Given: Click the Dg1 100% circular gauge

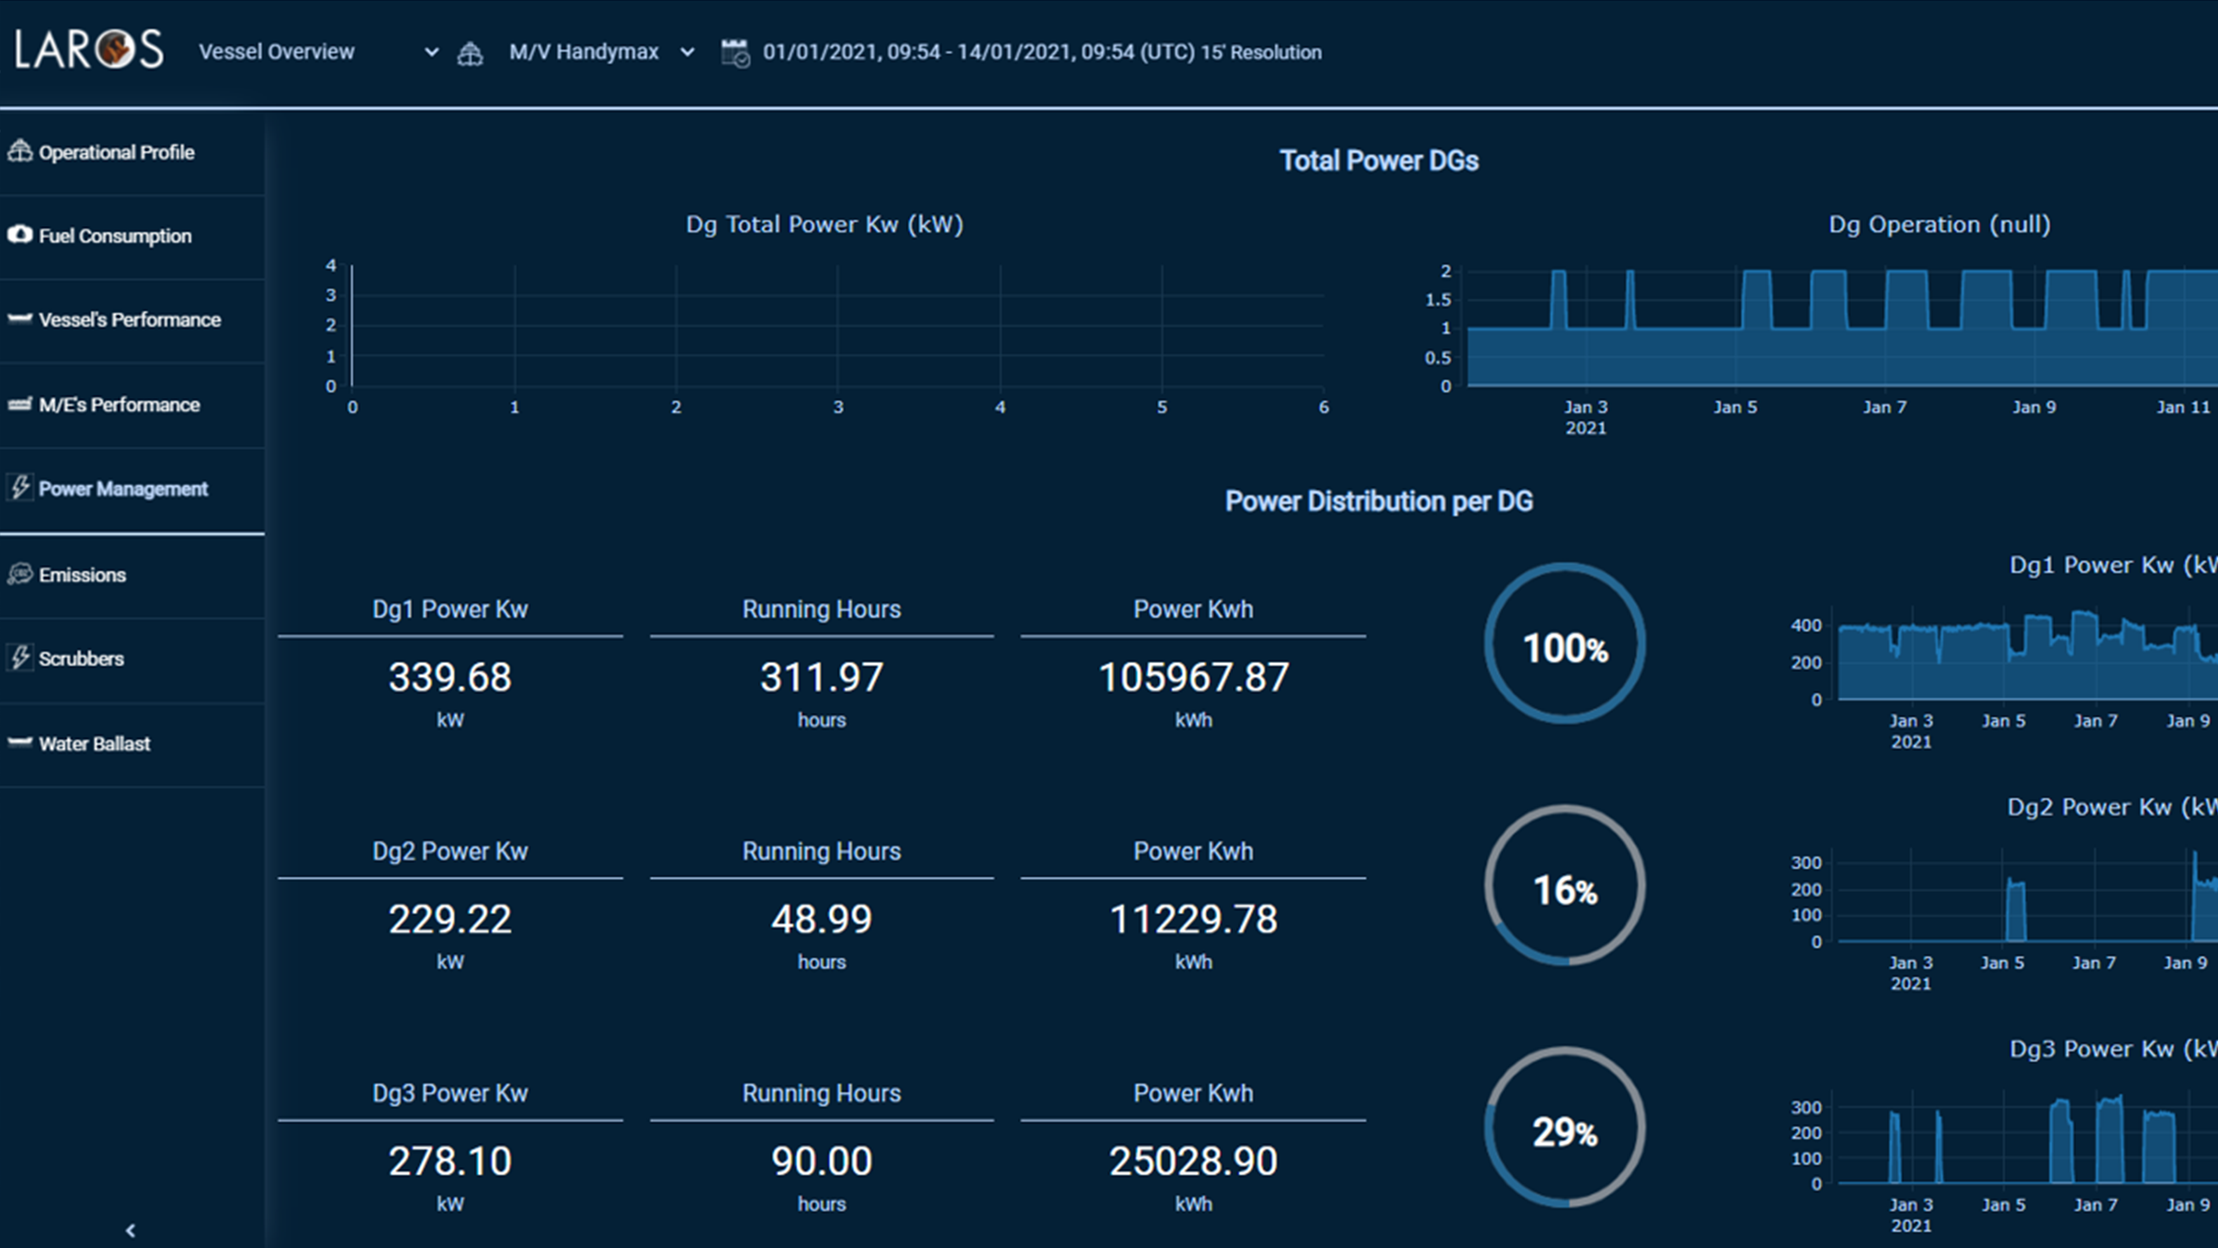Looking at the screenshot, I should pyautogui.click(x=1565, y=644).
